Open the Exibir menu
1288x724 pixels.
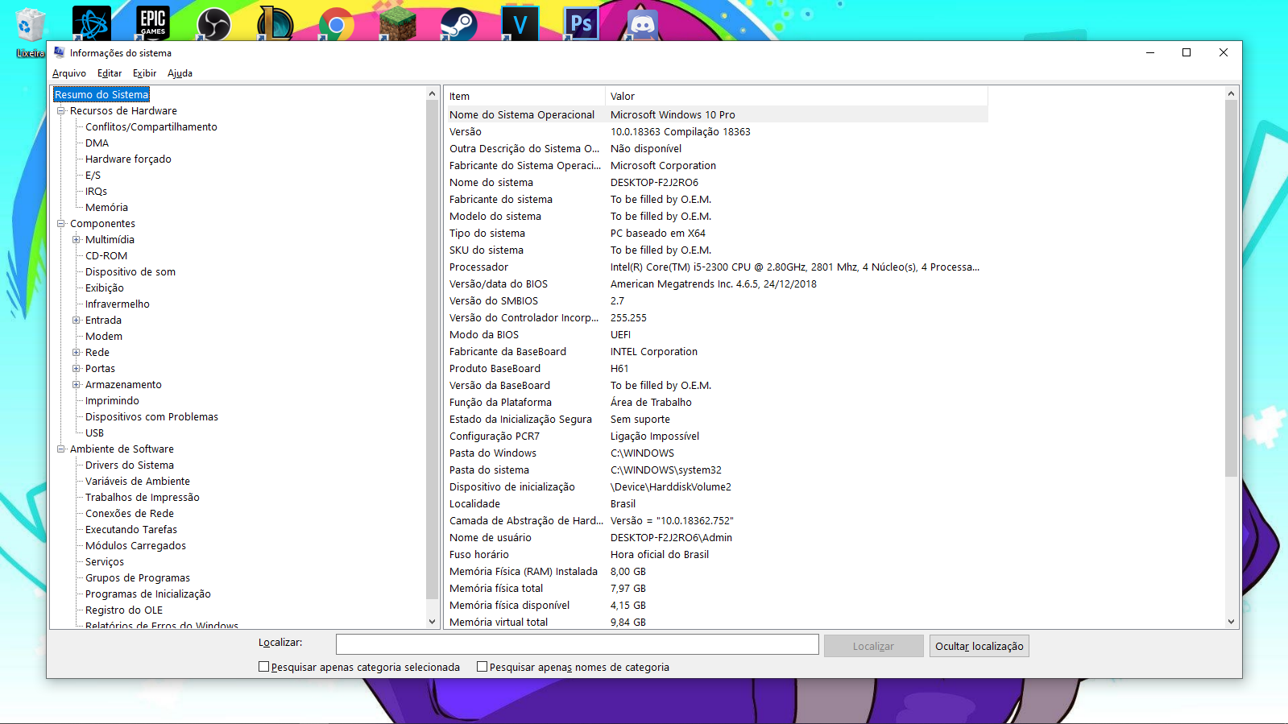[145, 73]
